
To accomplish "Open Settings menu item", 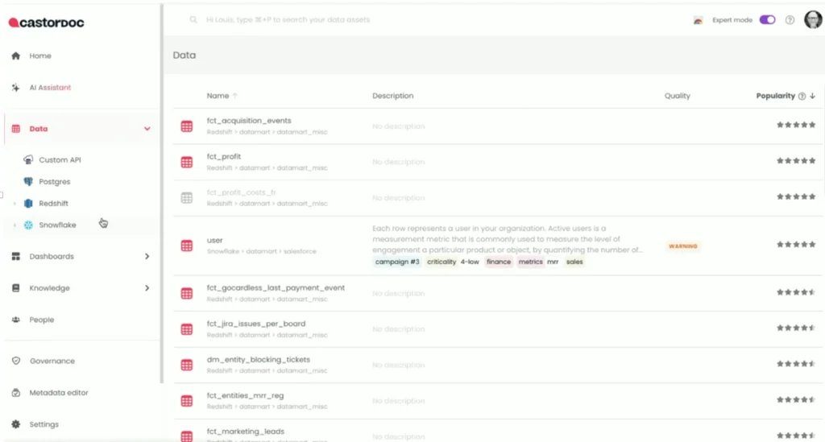I will pos(44,424).
